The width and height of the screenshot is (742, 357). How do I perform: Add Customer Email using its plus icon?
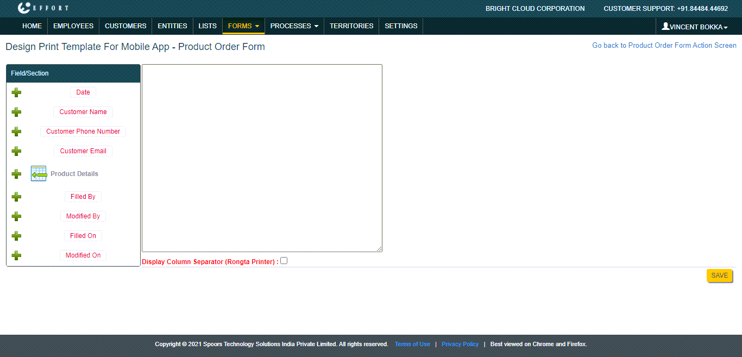[x=16, y=151]
